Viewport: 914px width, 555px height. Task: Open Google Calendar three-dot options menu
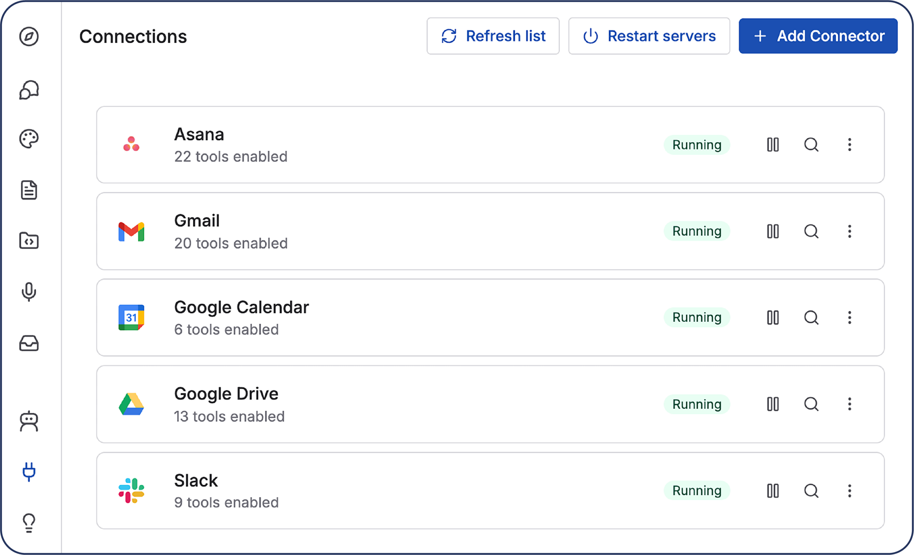849,317
